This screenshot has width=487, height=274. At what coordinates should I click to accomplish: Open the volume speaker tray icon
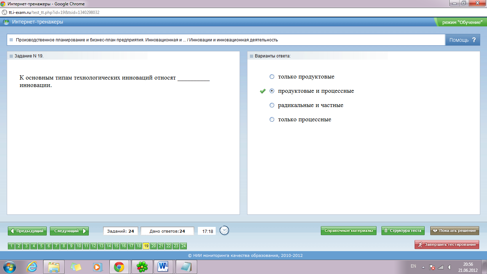click(x=450, y=267)
